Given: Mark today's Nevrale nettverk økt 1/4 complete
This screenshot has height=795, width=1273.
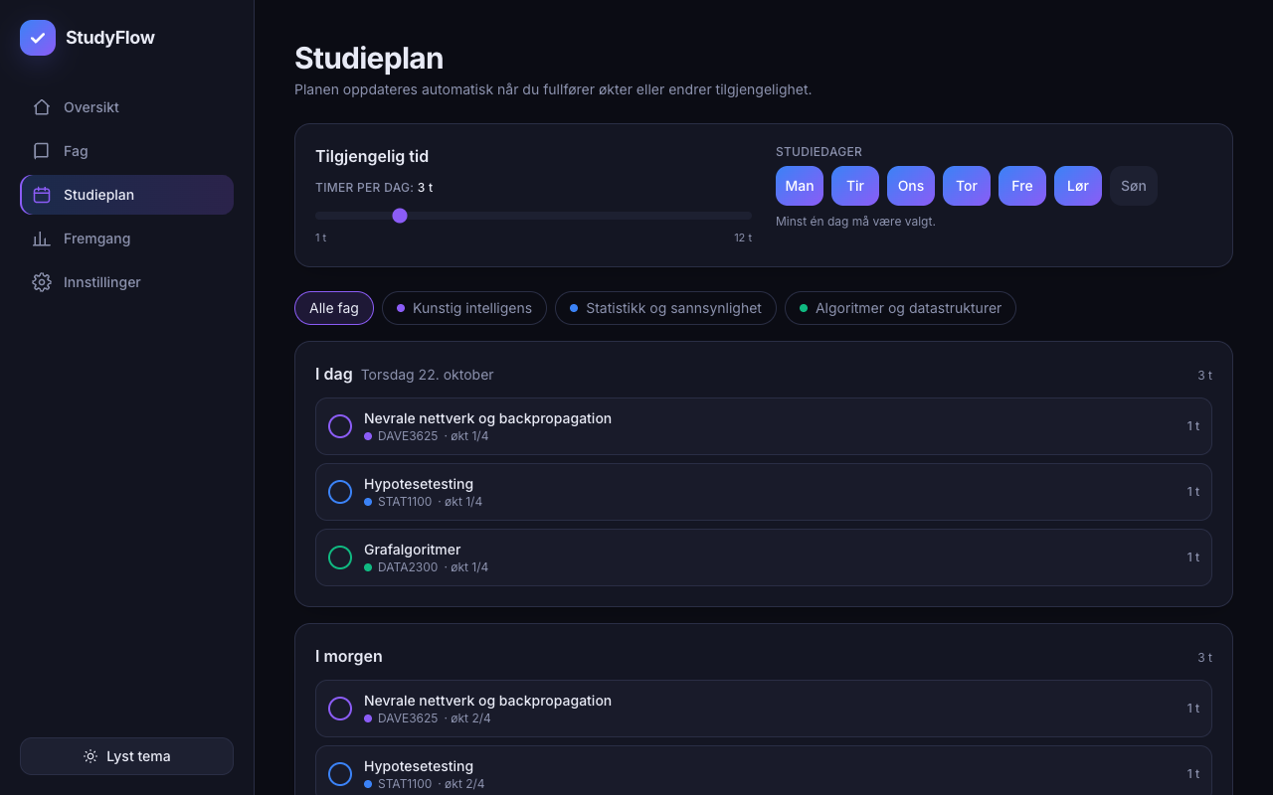Looking at the screenshot, I should pos(340,426).
